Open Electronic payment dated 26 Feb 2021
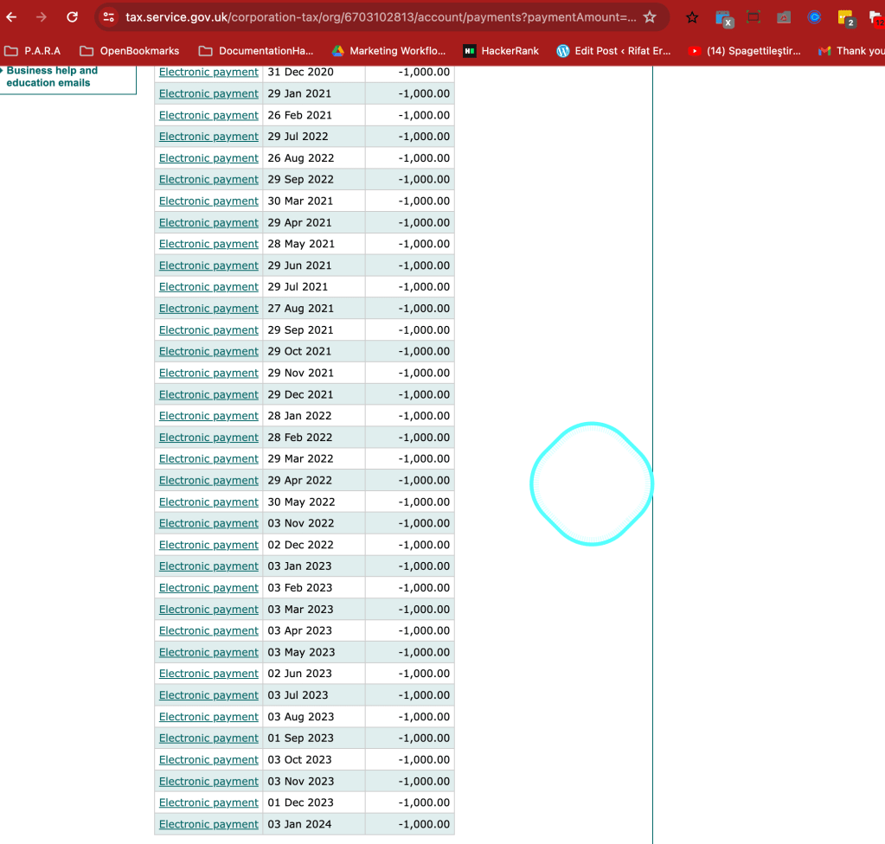 (208, 115)
